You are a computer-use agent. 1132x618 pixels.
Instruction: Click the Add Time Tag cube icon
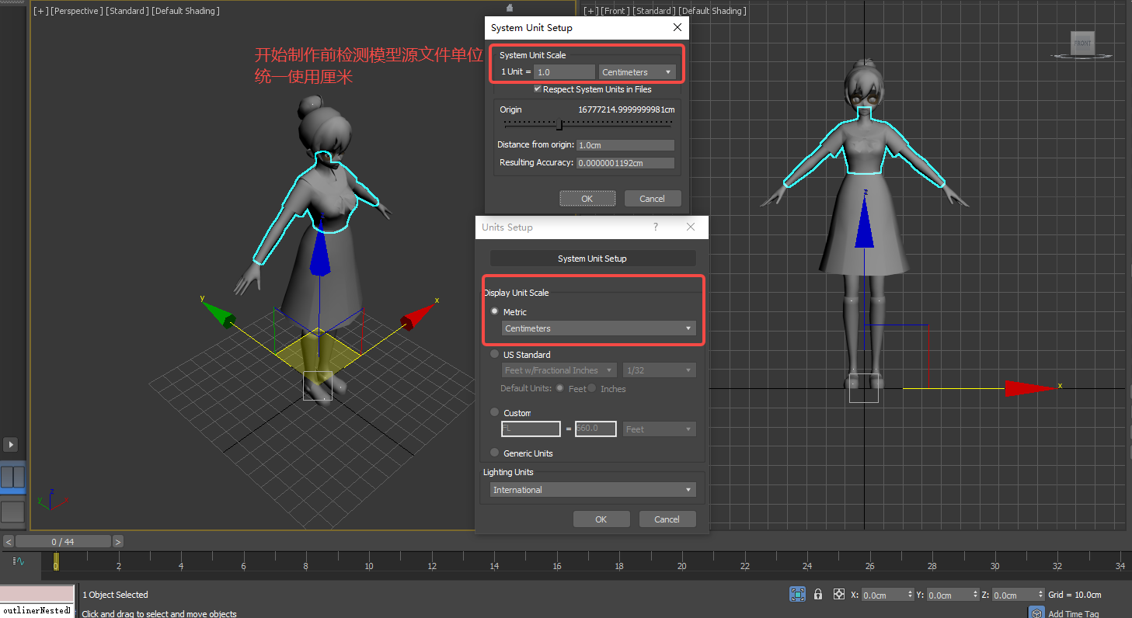1036,613
